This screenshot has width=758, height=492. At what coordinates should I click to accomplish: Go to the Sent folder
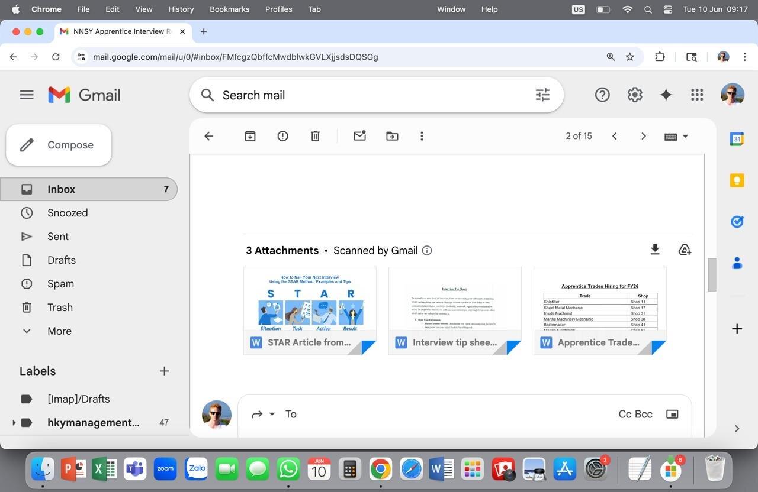click(x=58, y=237)
